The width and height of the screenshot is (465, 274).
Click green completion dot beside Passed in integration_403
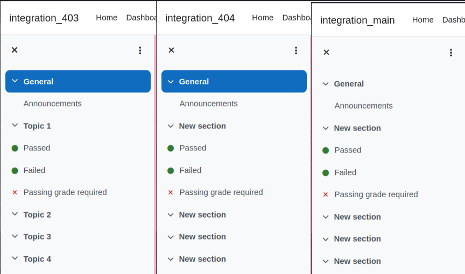[x=15, y=148]
